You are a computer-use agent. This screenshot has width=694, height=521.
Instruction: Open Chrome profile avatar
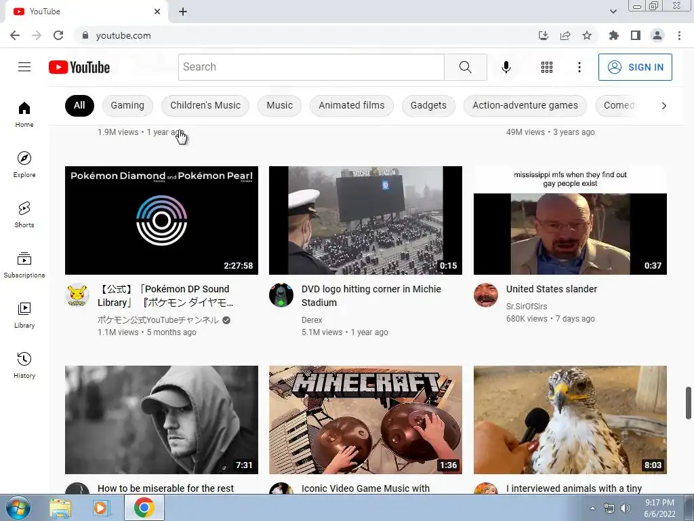tap(657, 35)
